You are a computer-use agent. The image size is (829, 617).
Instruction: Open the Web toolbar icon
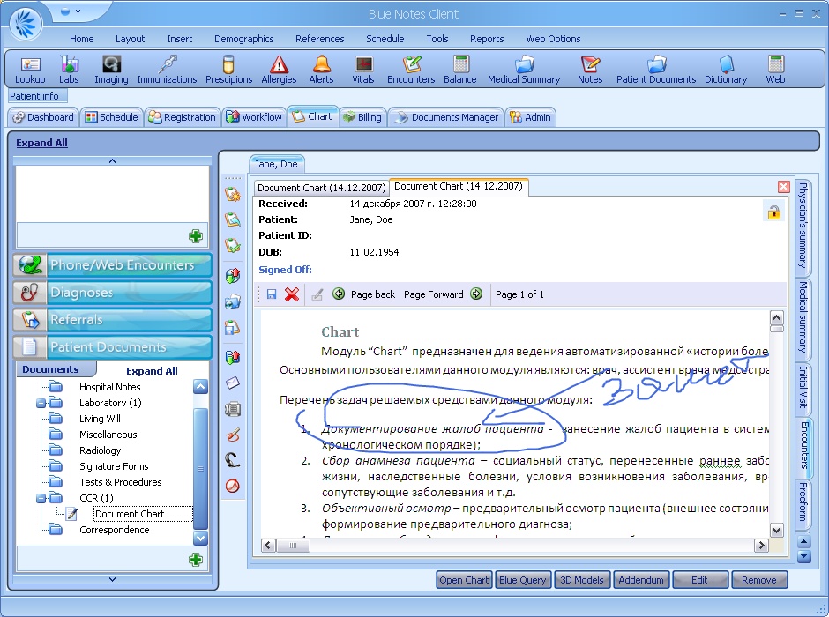click(x=775, y=70)
